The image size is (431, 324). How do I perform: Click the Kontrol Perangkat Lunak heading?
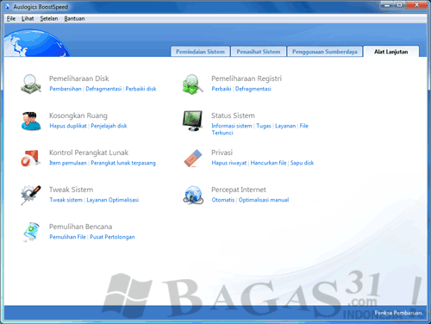click(x=89, y=153)
